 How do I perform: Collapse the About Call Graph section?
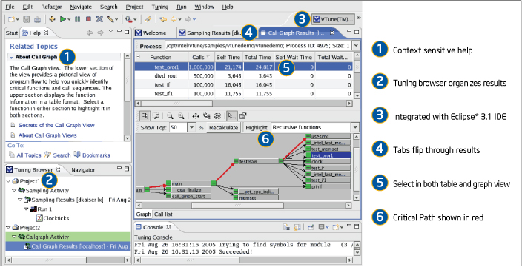[12, 58]
